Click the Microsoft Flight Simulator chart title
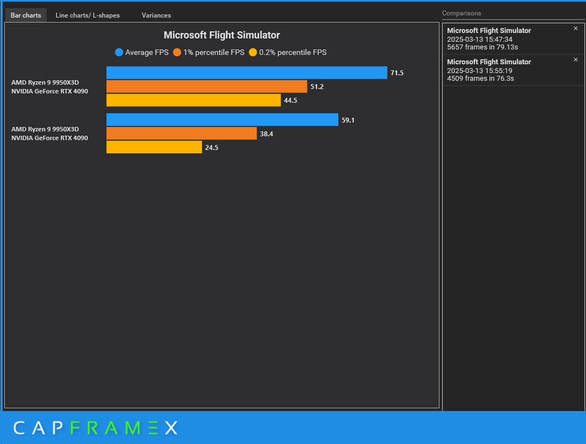Viewport: 586px width, 444px height. [221, 35]
